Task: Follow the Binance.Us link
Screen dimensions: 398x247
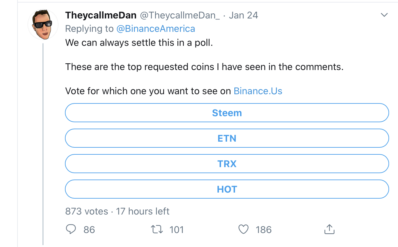Action: tap(258, 91)
